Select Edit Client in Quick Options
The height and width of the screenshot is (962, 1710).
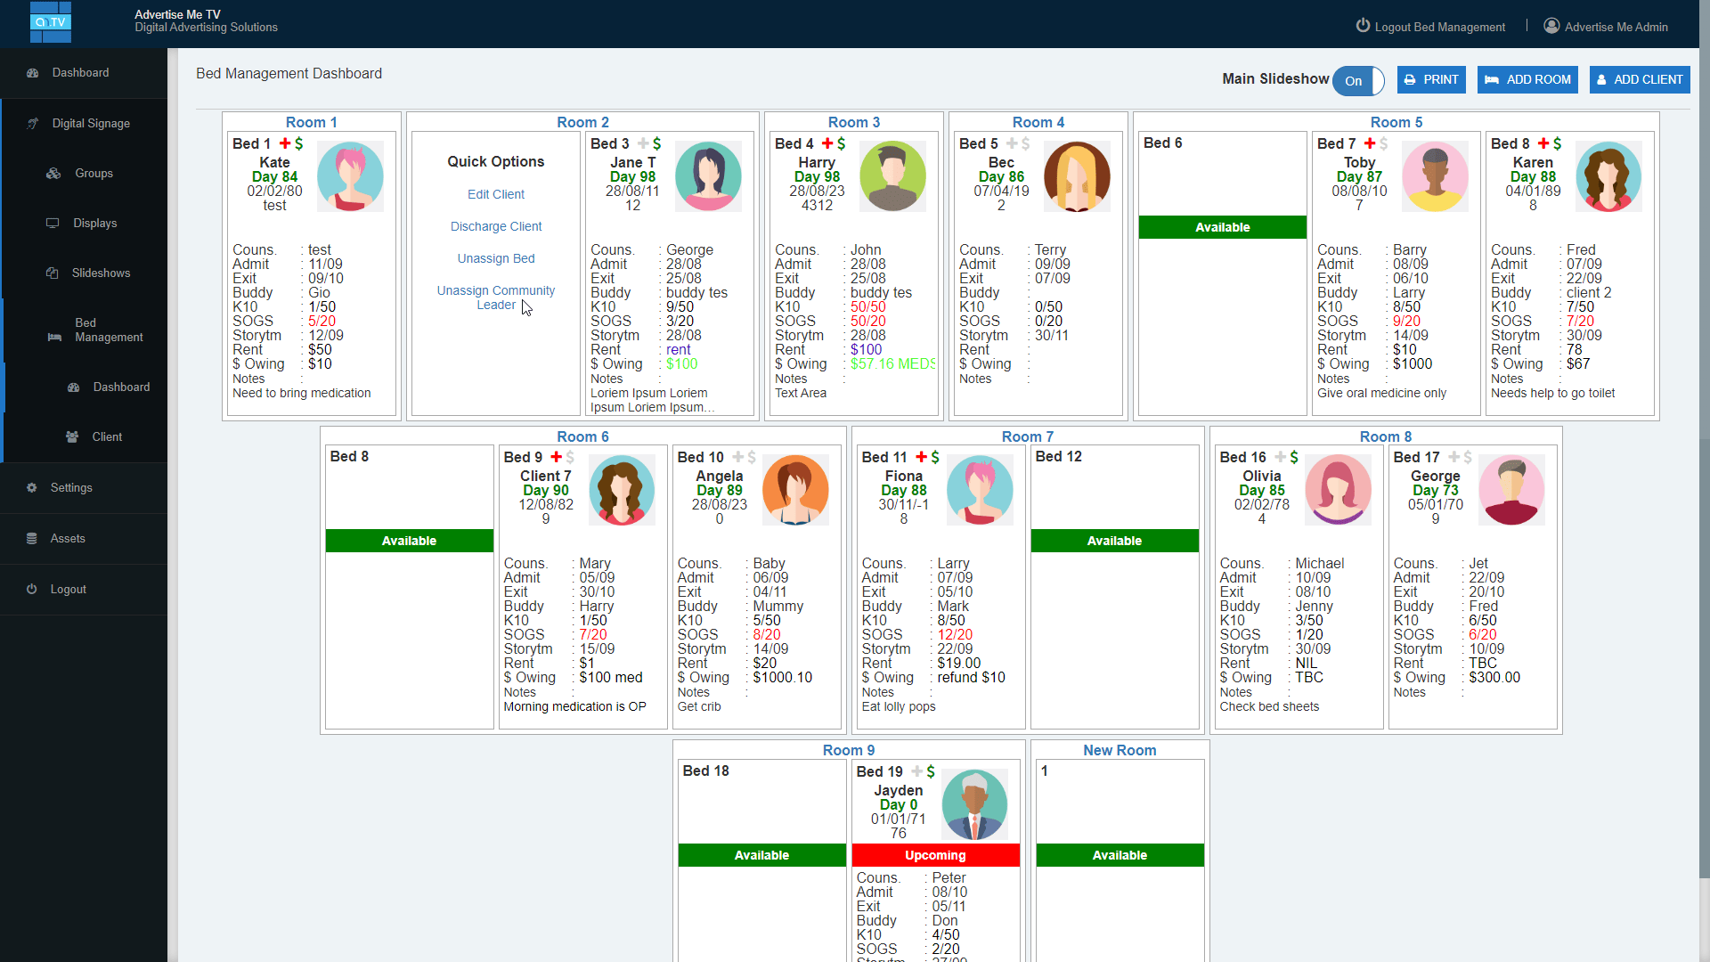[495, 194]
